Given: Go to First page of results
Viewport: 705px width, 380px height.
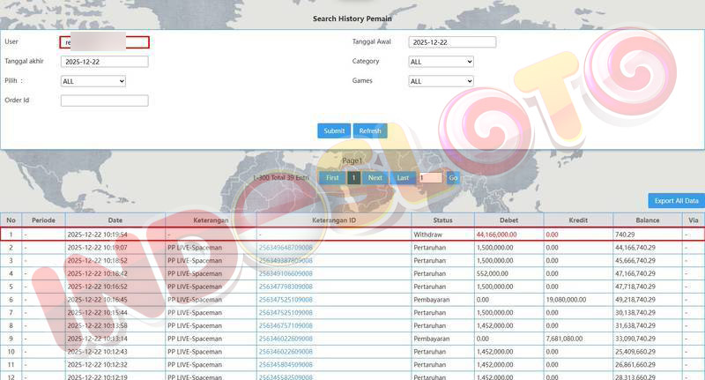Looking at the screenshot, I should (x=331, y=177).
